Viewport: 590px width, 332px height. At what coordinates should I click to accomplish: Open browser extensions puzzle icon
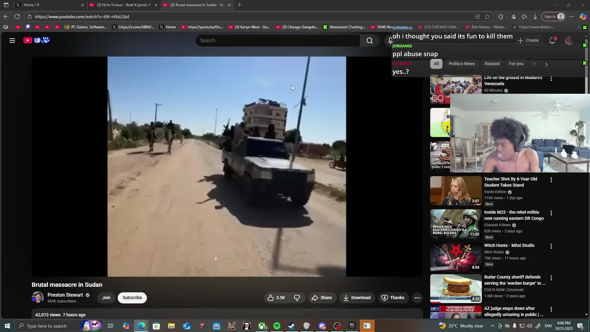(501, 17)
